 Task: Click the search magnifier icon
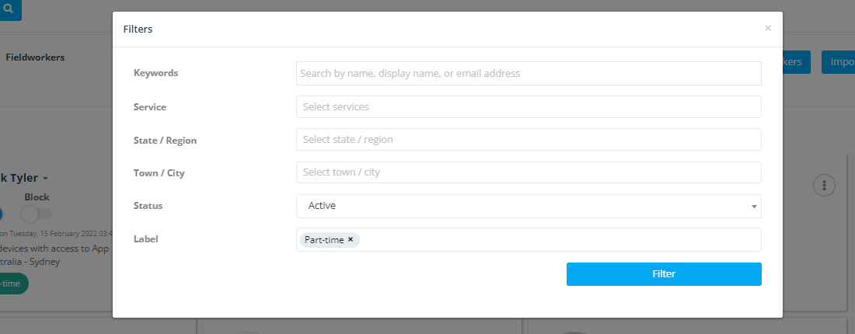[8, 9]
